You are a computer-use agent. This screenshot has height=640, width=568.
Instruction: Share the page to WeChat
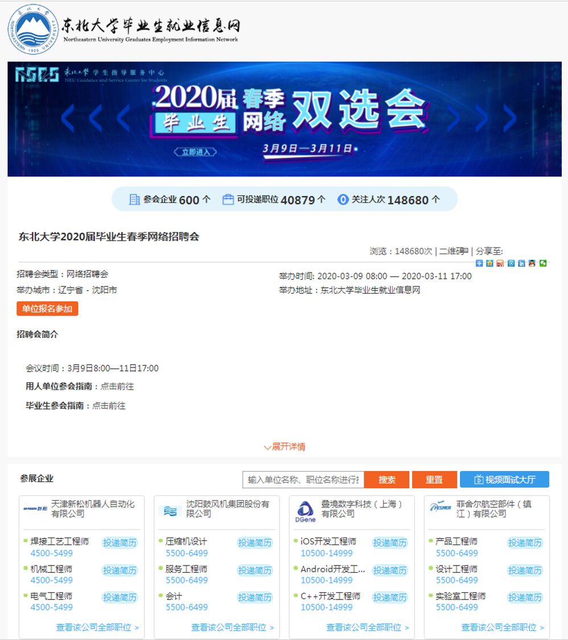pyautogui.click(x=542, y=263)
